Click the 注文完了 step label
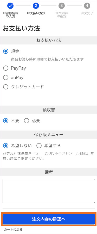The width and height of the screenshot is (97, 234). coord(87,13)
